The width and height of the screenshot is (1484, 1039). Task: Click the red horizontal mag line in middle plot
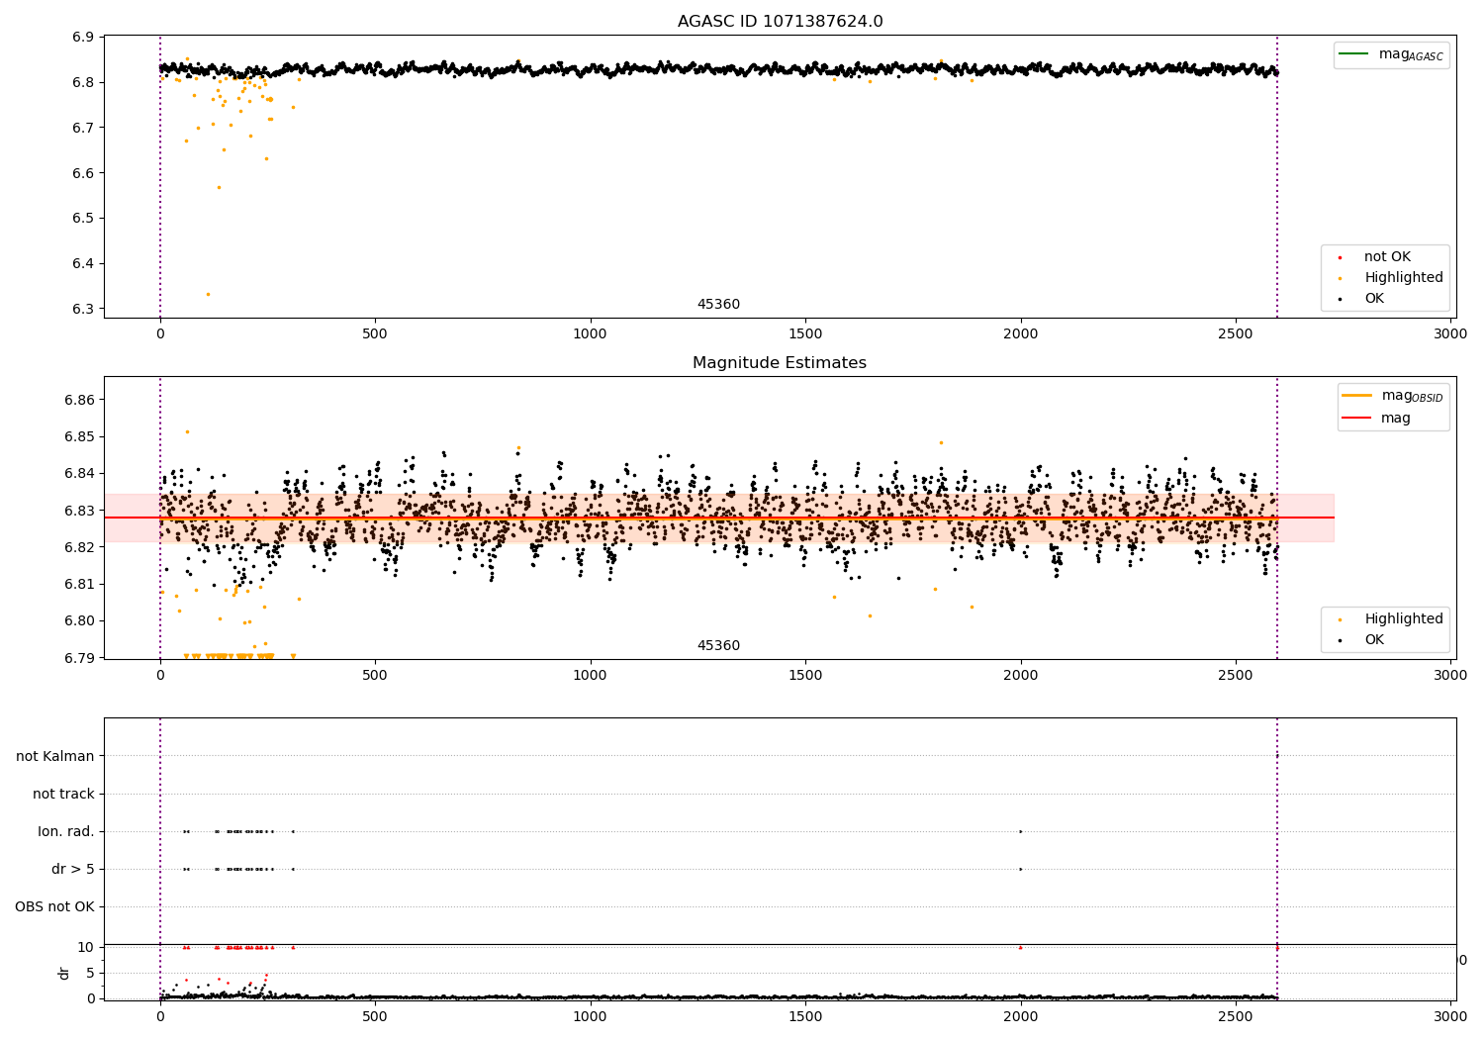click(719, 518)
